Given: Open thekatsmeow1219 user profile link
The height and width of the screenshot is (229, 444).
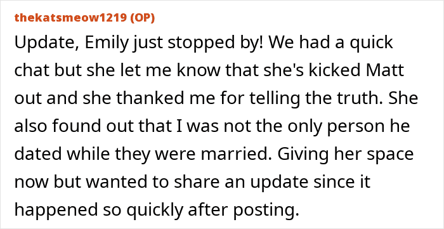Looking at the screenshot, I should [x=70, y=18].
